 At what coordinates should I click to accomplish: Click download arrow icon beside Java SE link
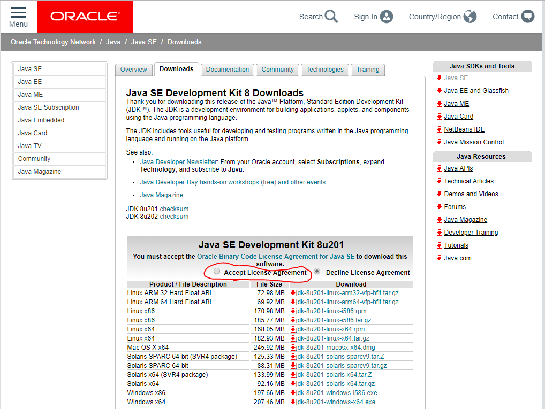click(x=440, y=78)
